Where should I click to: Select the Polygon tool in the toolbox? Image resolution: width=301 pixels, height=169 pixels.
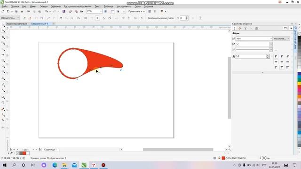click(3, 72)
